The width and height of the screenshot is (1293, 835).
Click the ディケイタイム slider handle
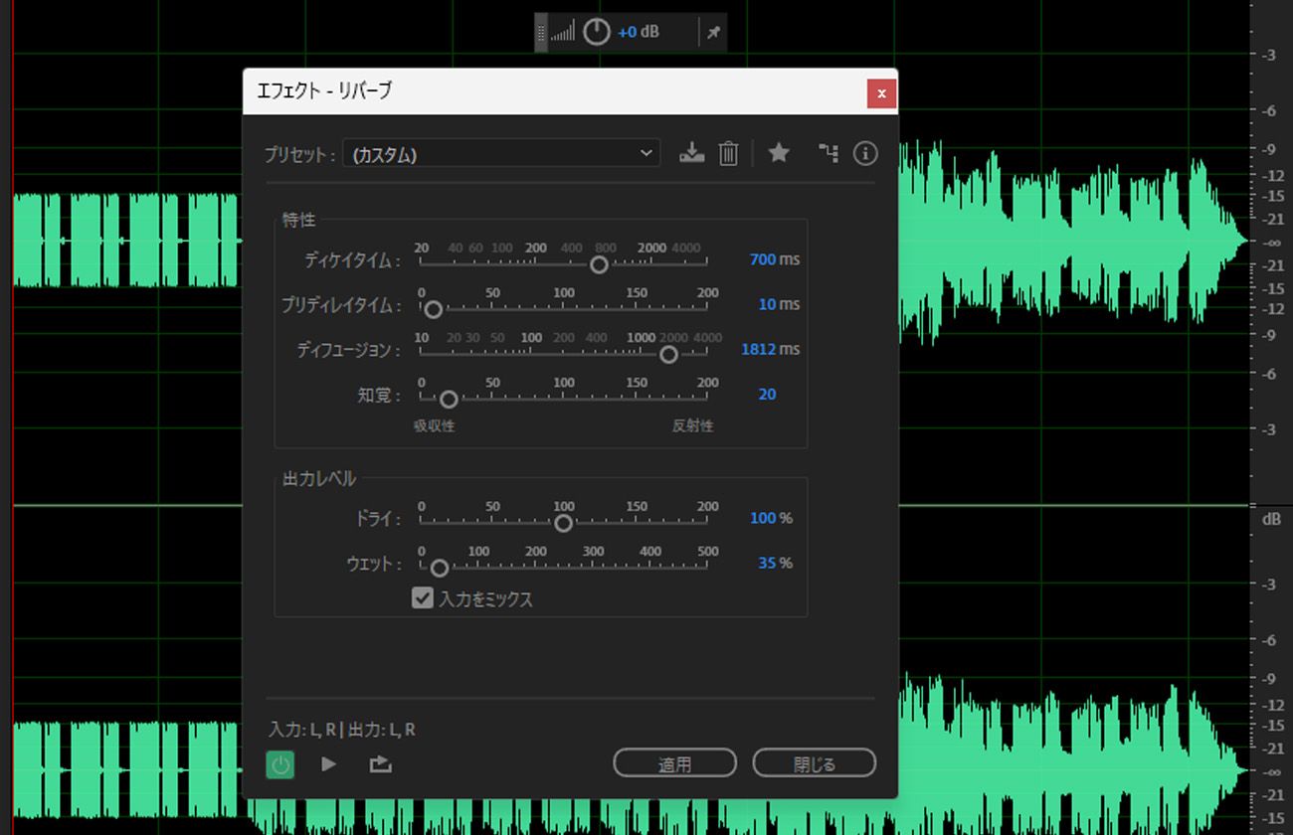(x=599, y=264)
